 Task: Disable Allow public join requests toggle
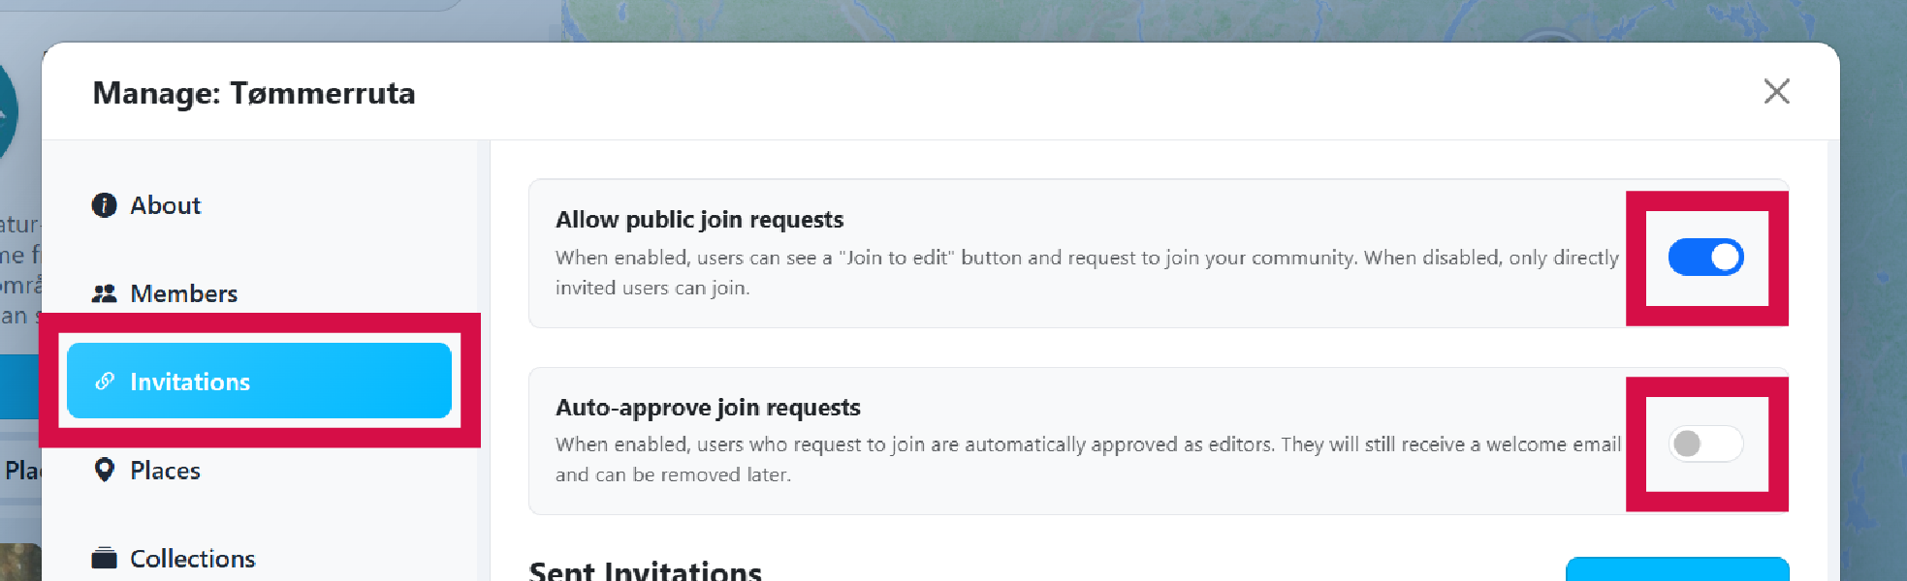point(1705,258)
